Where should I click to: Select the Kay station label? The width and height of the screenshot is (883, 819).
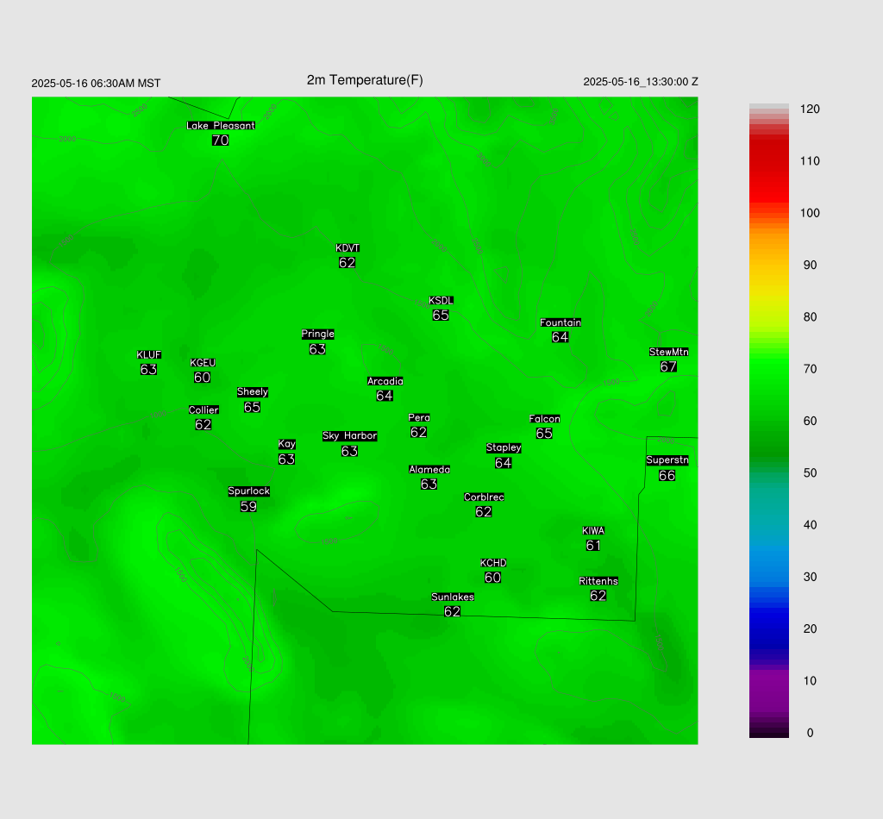[x=286, y=444]
